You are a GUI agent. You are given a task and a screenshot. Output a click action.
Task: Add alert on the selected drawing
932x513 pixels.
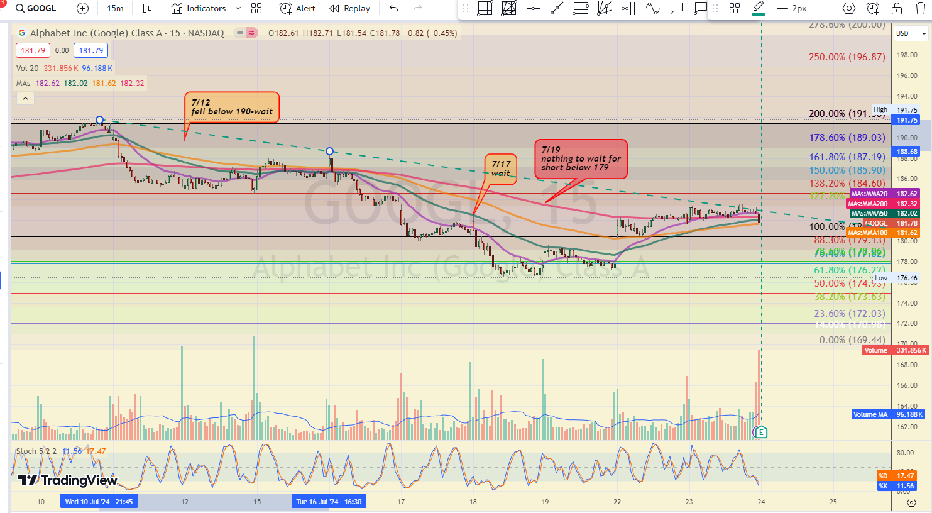click(x=873, y=8)
